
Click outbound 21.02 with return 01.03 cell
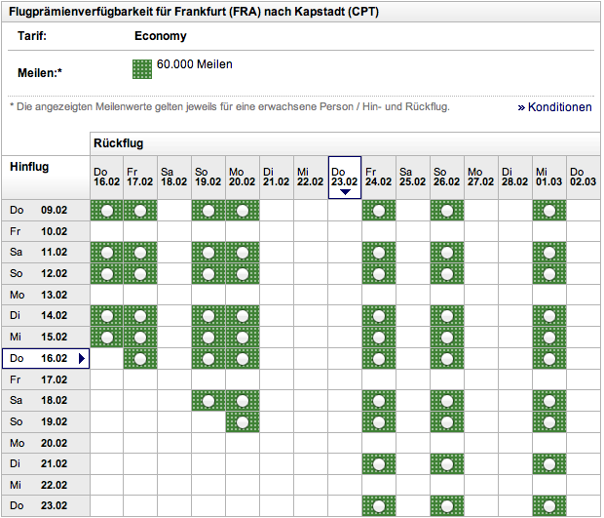pos(549,463)
